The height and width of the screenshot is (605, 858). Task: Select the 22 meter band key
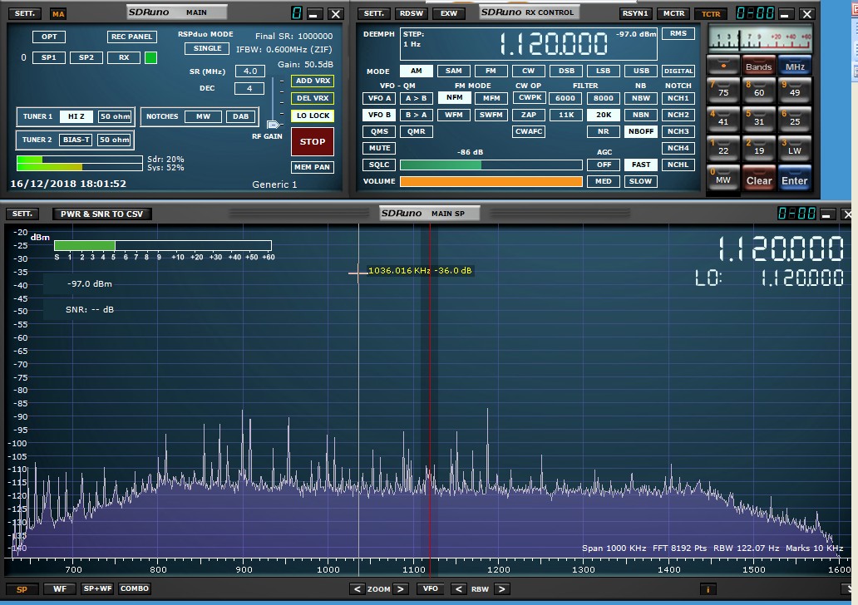point(723,149)
